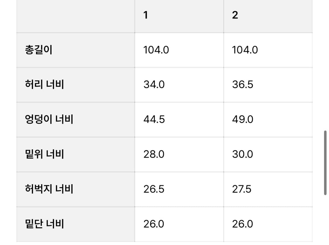The width and height of the screenshot is (329, 245).
Task: Click 밑단 너비 value 26.0 for size 2
Action: 243,224
